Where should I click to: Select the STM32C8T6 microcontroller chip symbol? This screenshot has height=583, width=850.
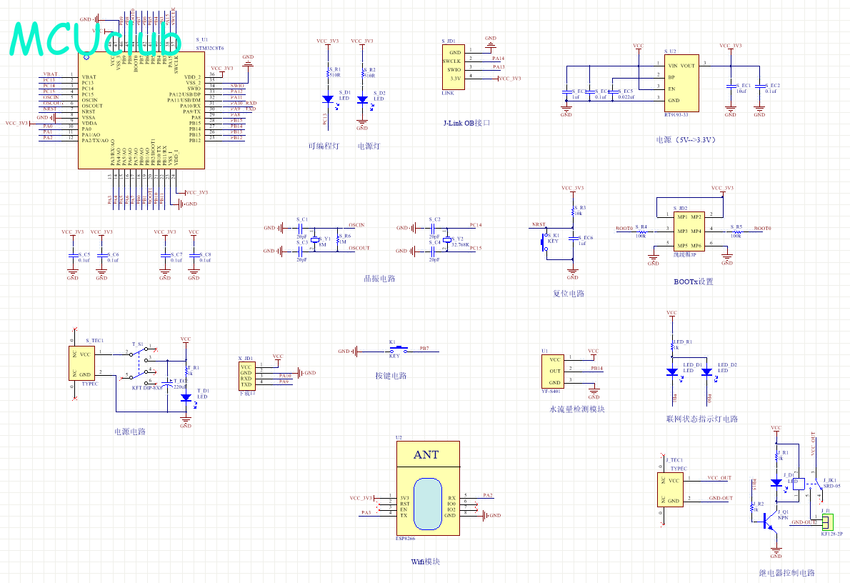point(141,111)
